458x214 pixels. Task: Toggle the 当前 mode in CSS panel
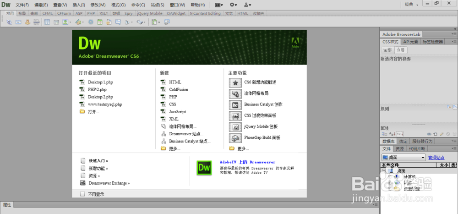[x=400, y=50]
